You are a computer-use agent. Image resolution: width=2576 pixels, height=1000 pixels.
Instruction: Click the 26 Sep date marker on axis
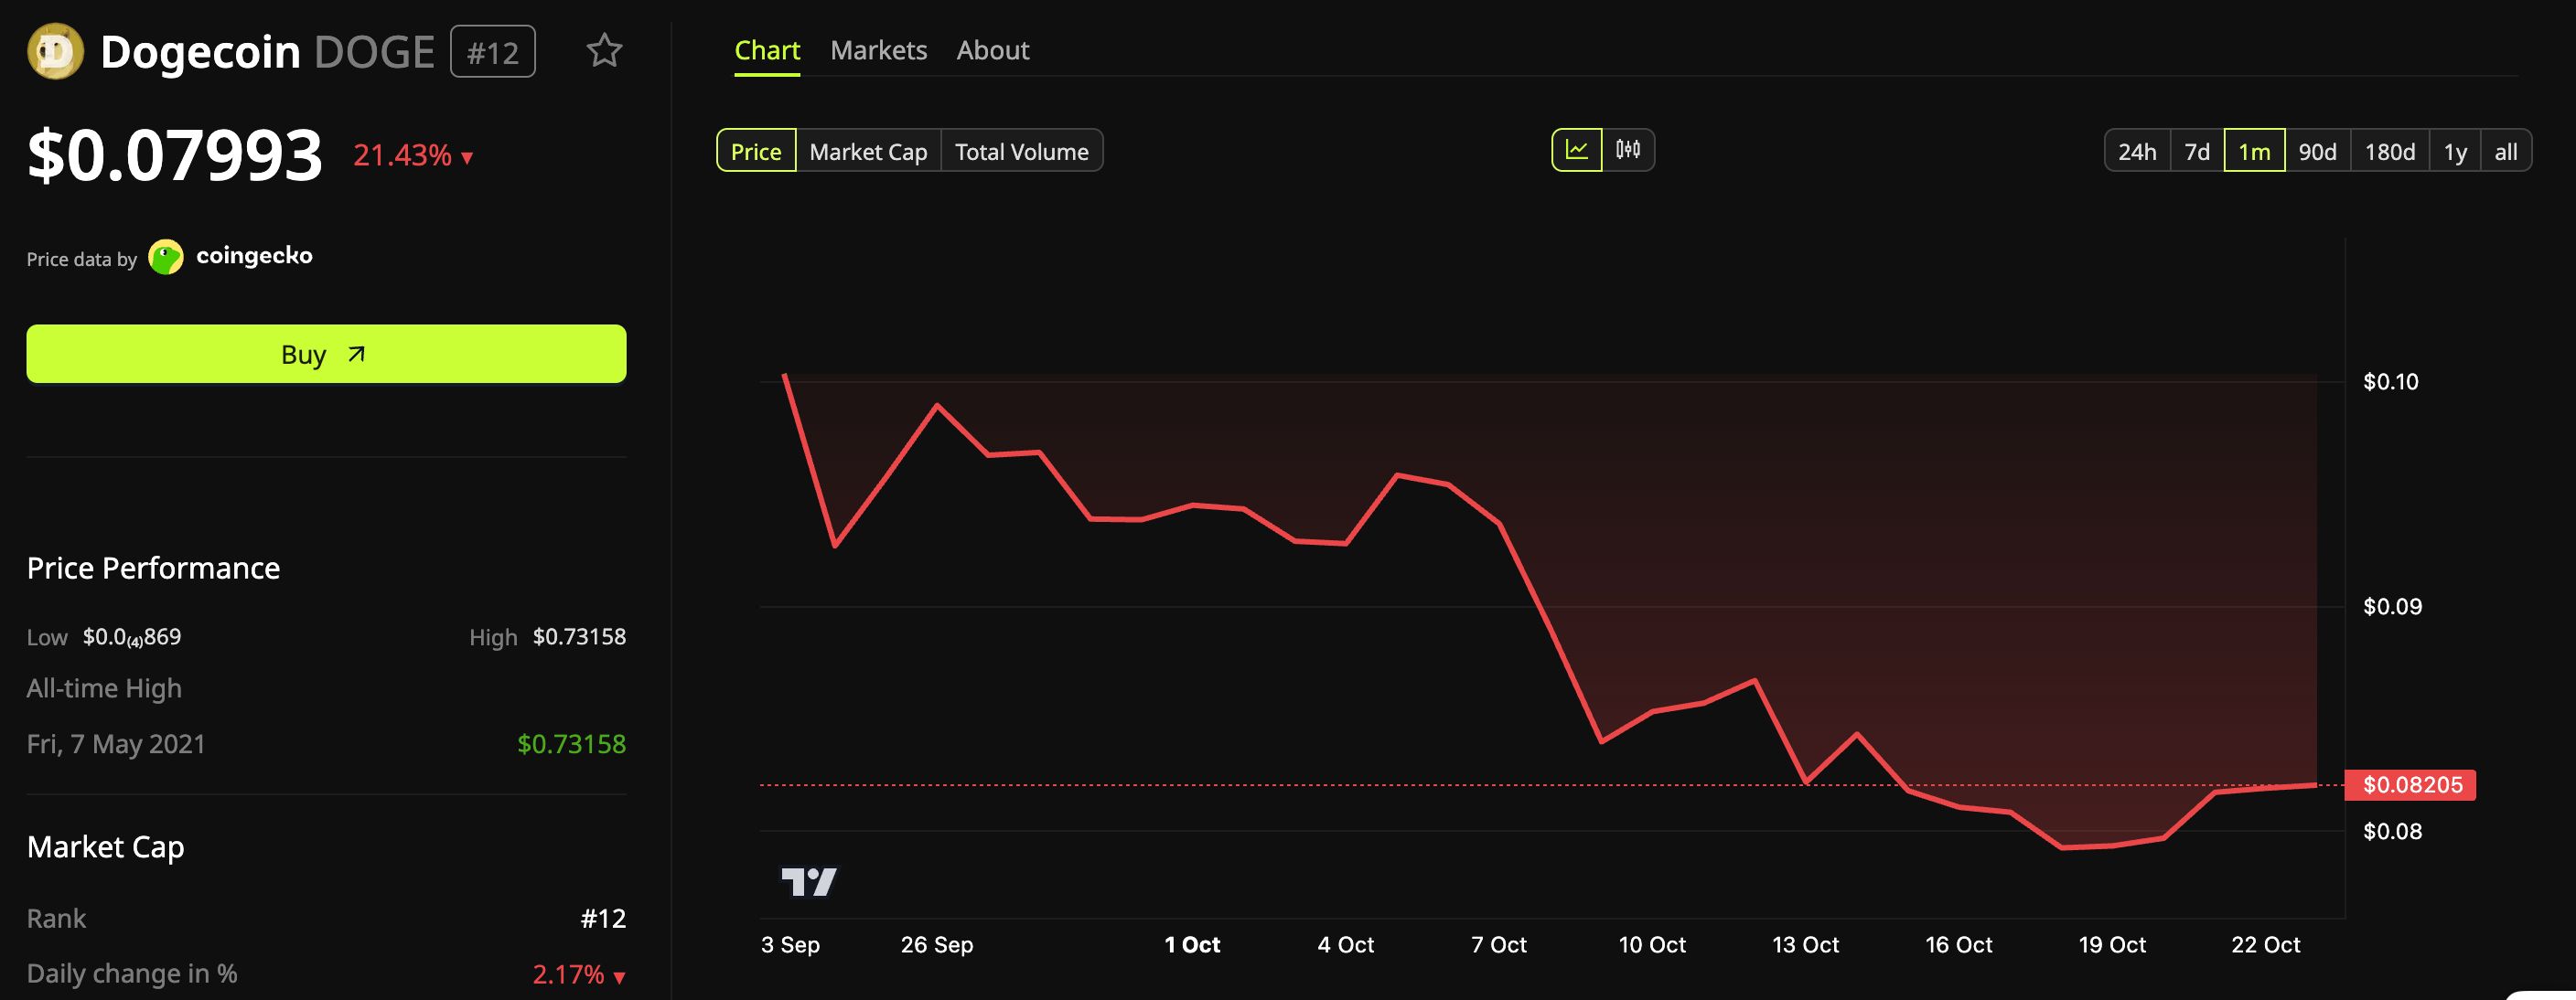937,944
